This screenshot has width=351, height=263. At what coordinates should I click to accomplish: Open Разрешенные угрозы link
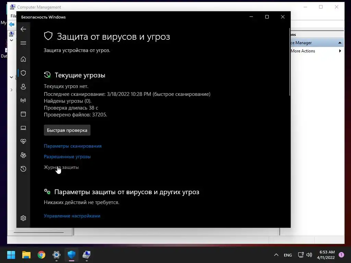(x=67, y=157)
